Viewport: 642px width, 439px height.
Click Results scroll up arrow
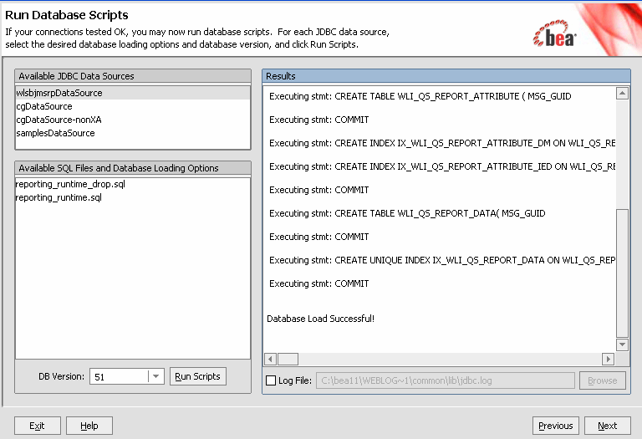tap(622, 94)
